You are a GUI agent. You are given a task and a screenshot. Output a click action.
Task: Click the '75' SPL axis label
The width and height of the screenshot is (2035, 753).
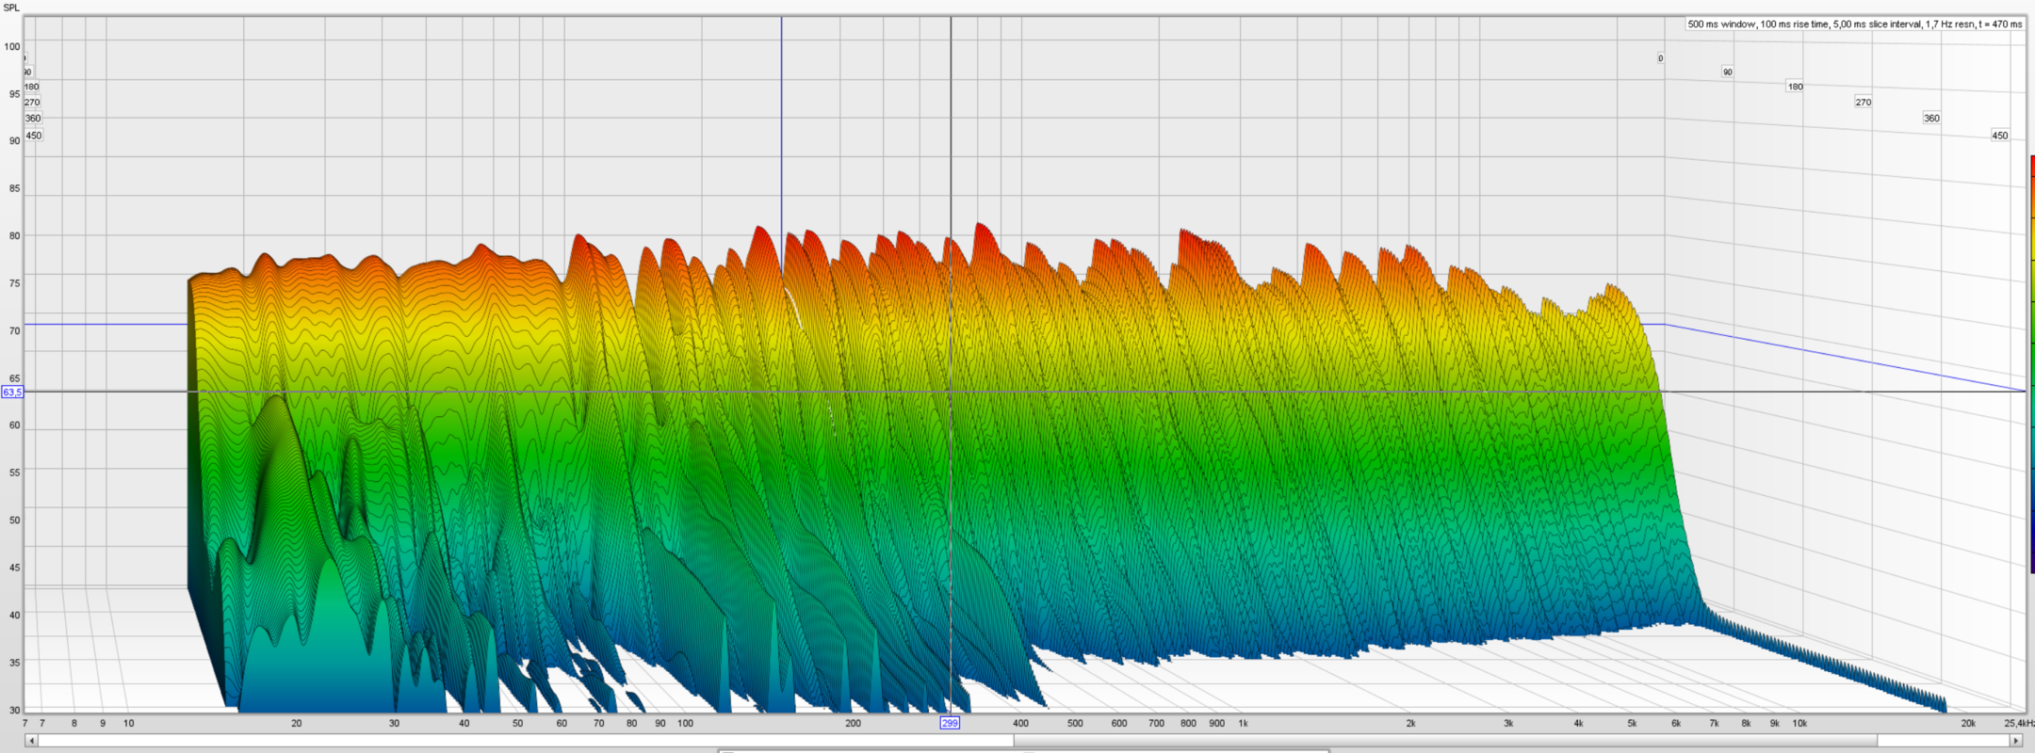14,283
